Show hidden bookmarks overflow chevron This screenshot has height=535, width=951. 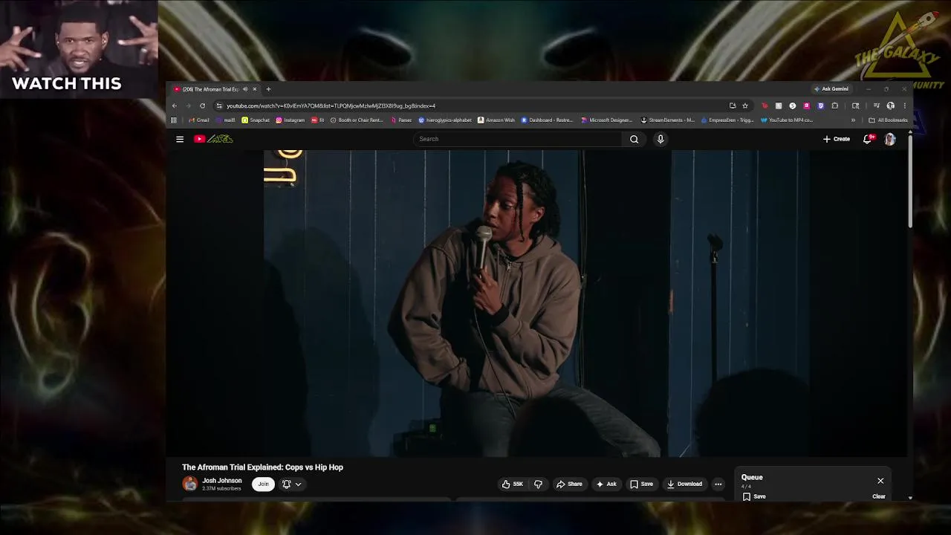853,120
